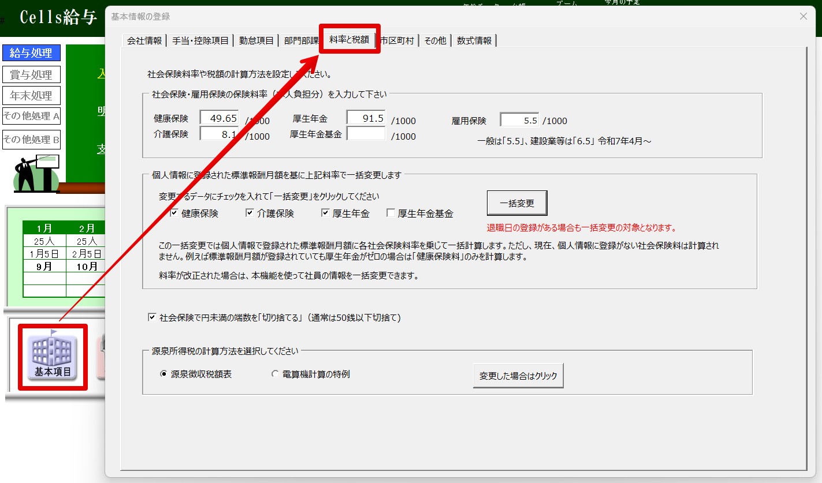Enable the 厚生年金基金 checkbox
Image resolution: width=822 pixels, height=483 pixels.
pyautogui.click(x=390, y=214)
